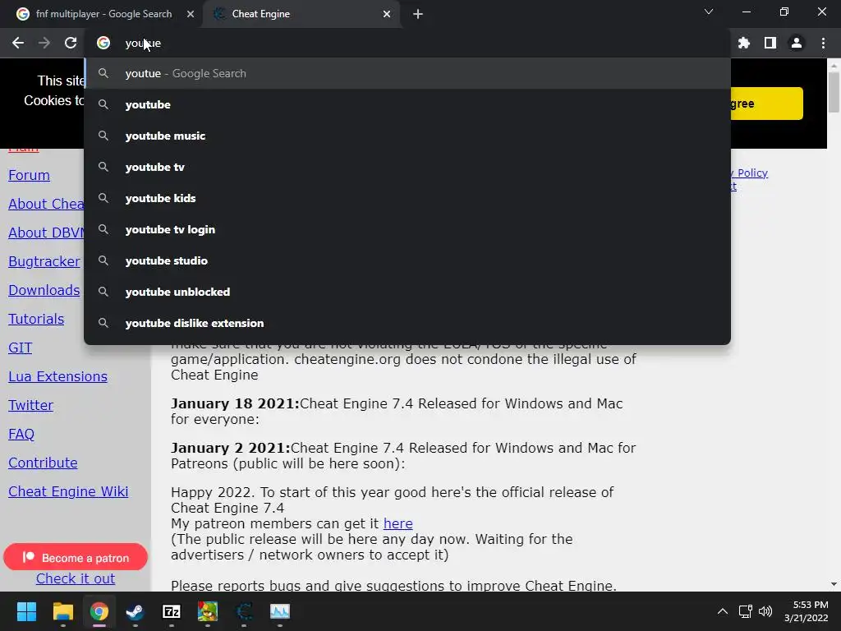841x631 pixels.
Task: Choose the 'youtube music' suggestion
Action: (x=407, y=136)
